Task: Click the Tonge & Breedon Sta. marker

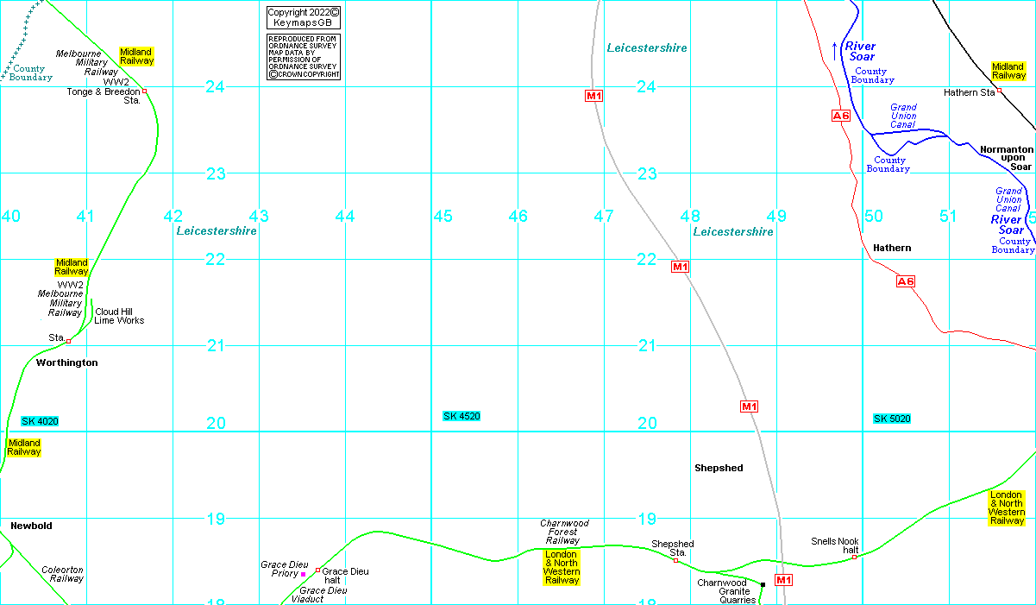Action: tap(144, 91)
